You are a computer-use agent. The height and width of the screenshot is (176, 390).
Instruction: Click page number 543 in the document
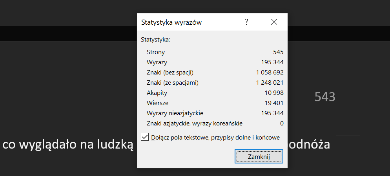pos(325,97)
